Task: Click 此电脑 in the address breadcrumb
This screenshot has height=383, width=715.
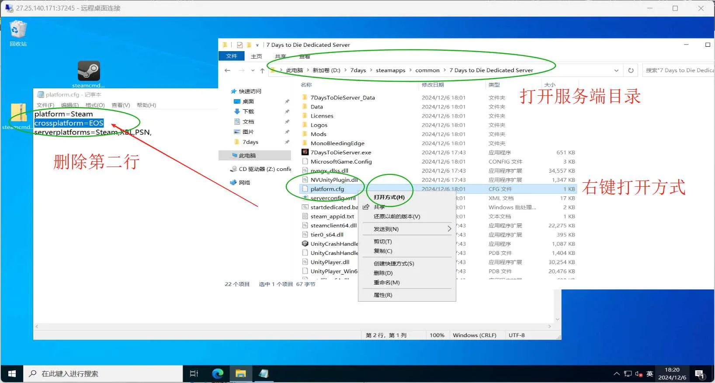Action: [x=294, y=70]
